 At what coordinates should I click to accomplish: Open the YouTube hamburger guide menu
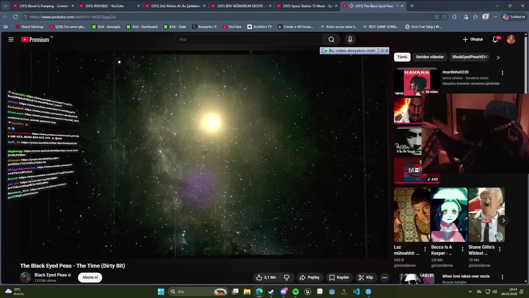coord(11,39)
